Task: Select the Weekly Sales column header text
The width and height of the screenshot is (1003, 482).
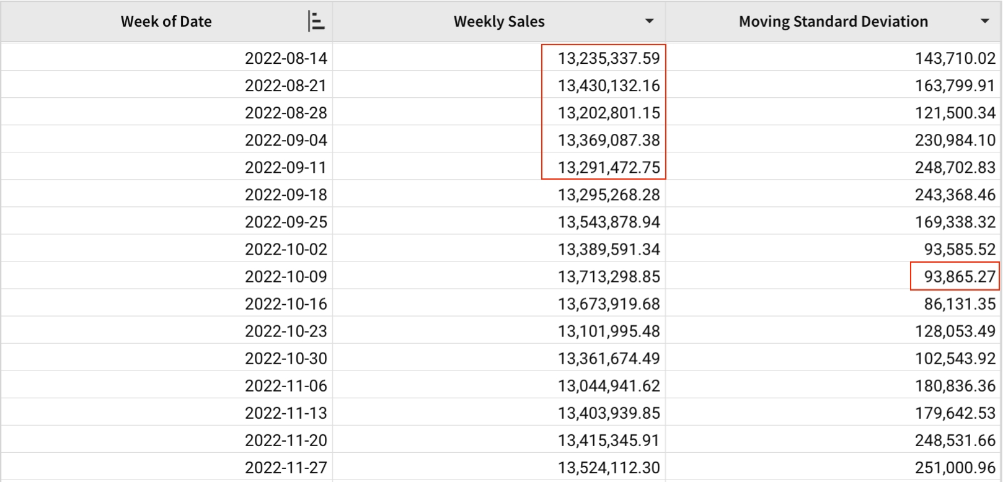Action: (499, 22)
